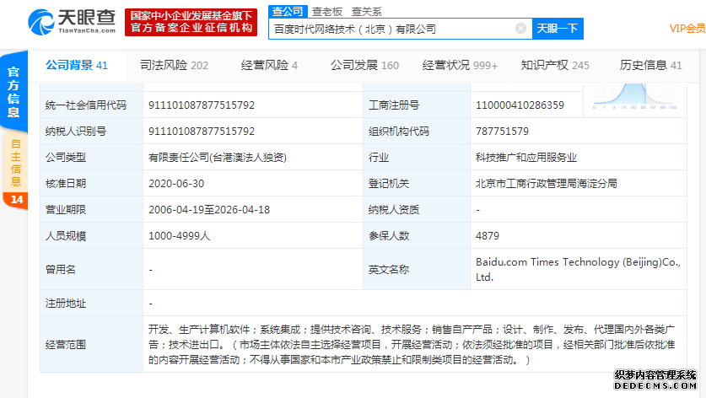This screenshot has width=706, height=398.
Task: Clear the search box with the X icon
Action: pos(520,29)
